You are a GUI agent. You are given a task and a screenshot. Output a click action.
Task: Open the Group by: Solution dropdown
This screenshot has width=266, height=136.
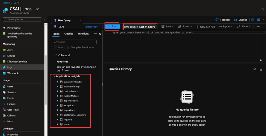80,48
